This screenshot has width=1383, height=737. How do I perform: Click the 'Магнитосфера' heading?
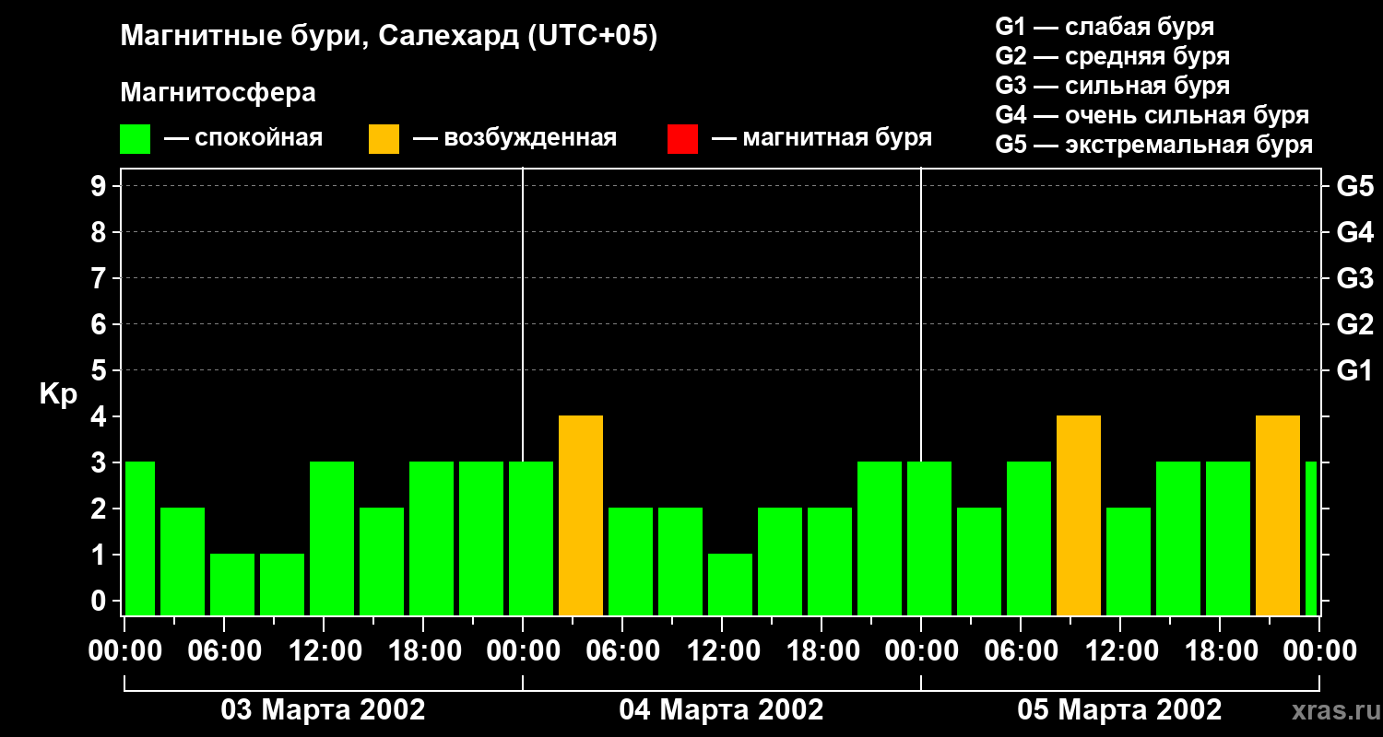pos(219,93)
